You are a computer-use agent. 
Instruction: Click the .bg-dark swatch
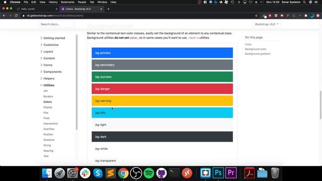(162, 137)
